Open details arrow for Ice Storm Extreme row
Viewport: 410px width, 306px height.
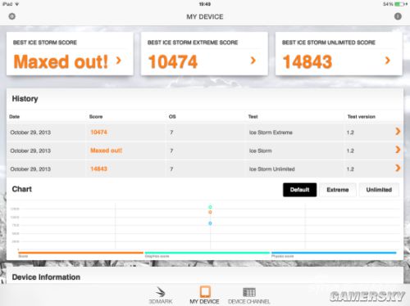(x=398, y=132)
